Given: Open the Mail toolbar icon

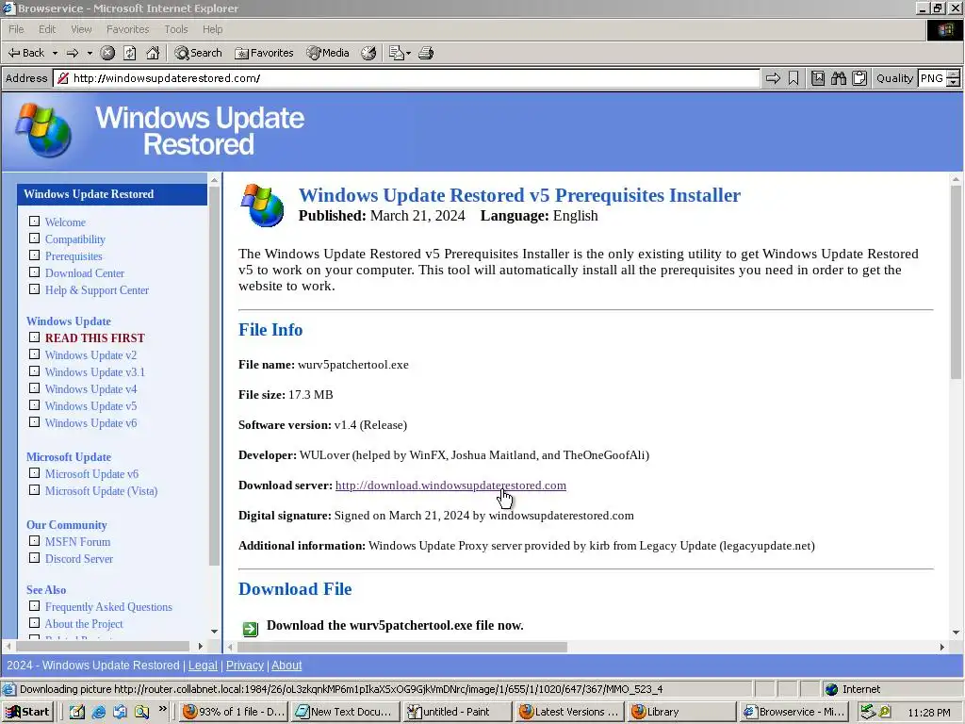Looking at the screenshot, I should 400,53.
